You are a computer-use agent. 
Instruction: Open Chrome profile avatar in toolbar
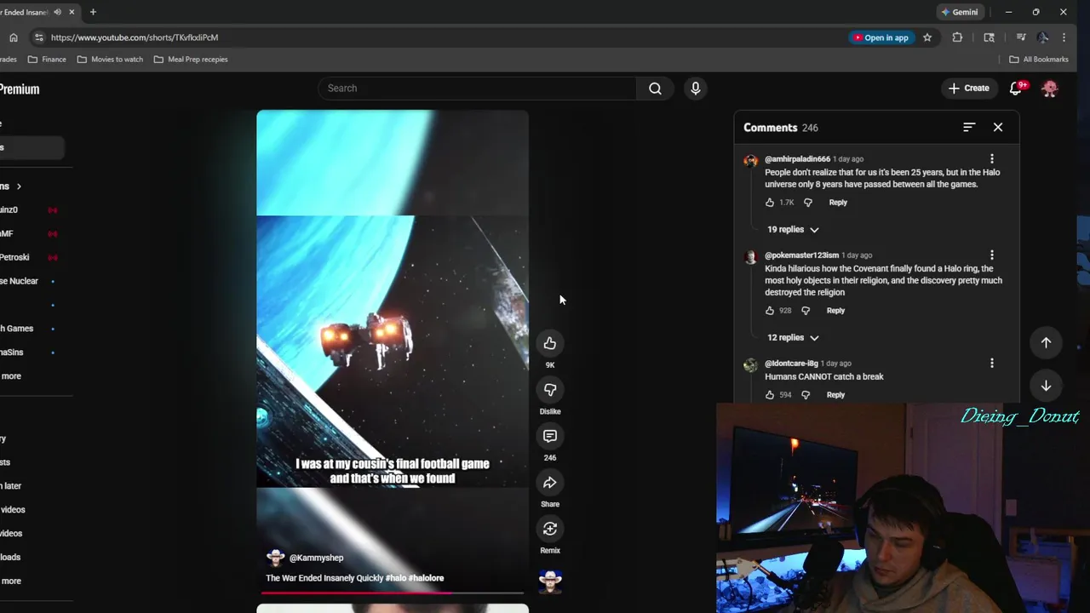(x=1042, y=37)
